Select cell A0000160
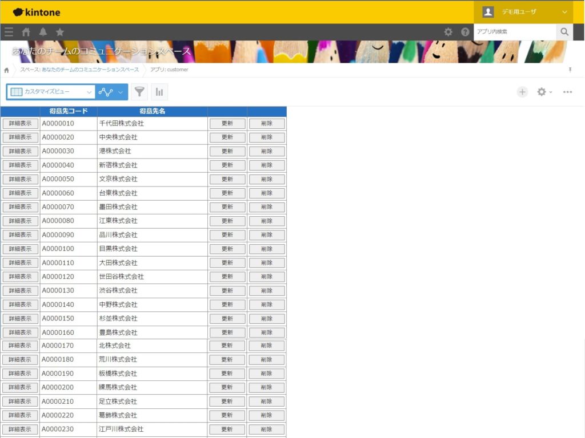Viewport: 585px width, 438px height. pos(69,332)
